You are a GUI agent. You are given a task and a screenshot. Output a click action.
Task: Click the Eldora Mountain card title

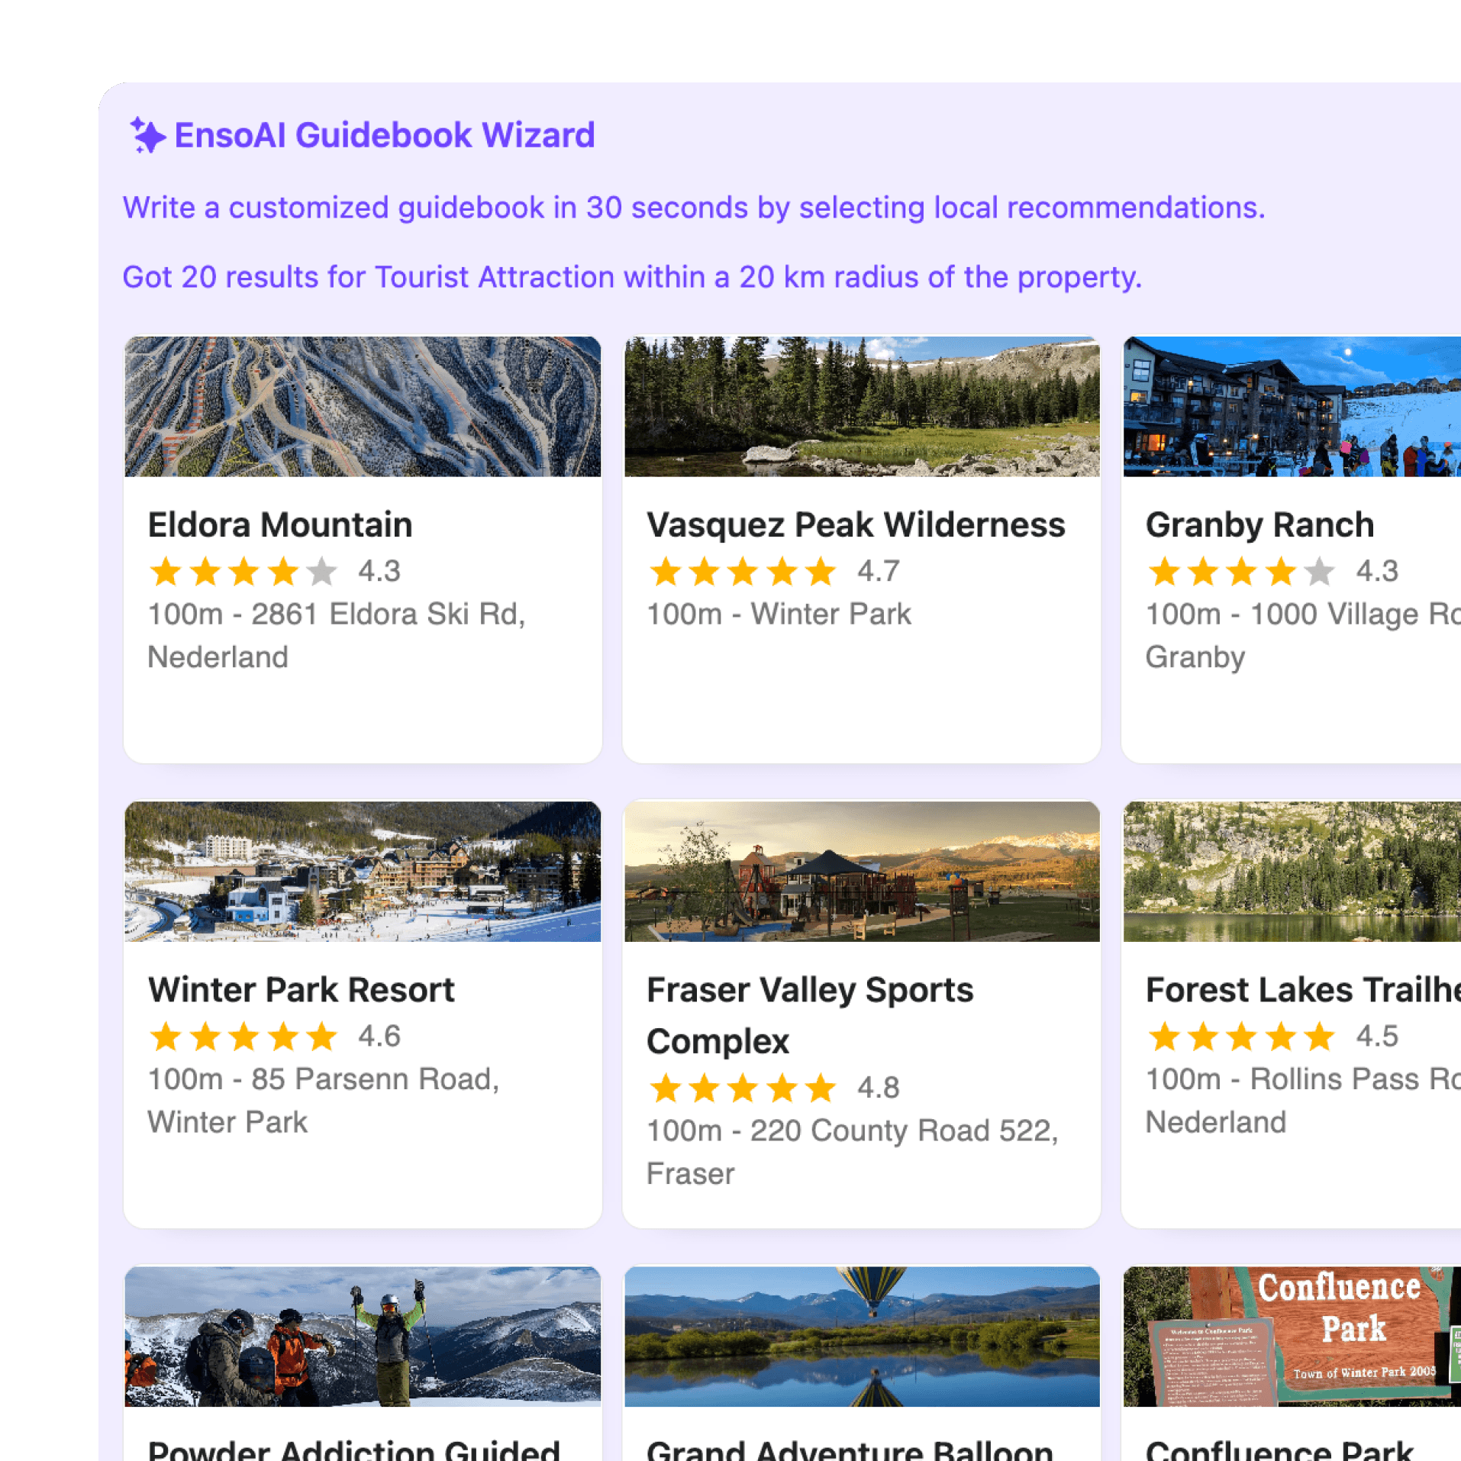pos(280,525)
